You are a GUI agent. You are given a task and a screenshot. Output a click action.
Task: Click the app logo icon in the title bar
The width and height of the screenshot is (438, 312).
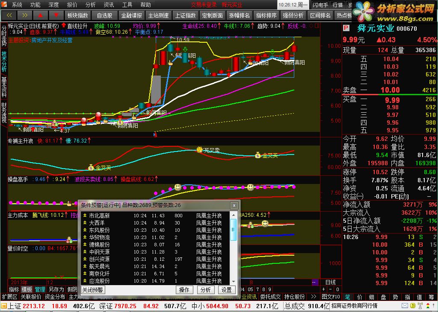[4, 4]
